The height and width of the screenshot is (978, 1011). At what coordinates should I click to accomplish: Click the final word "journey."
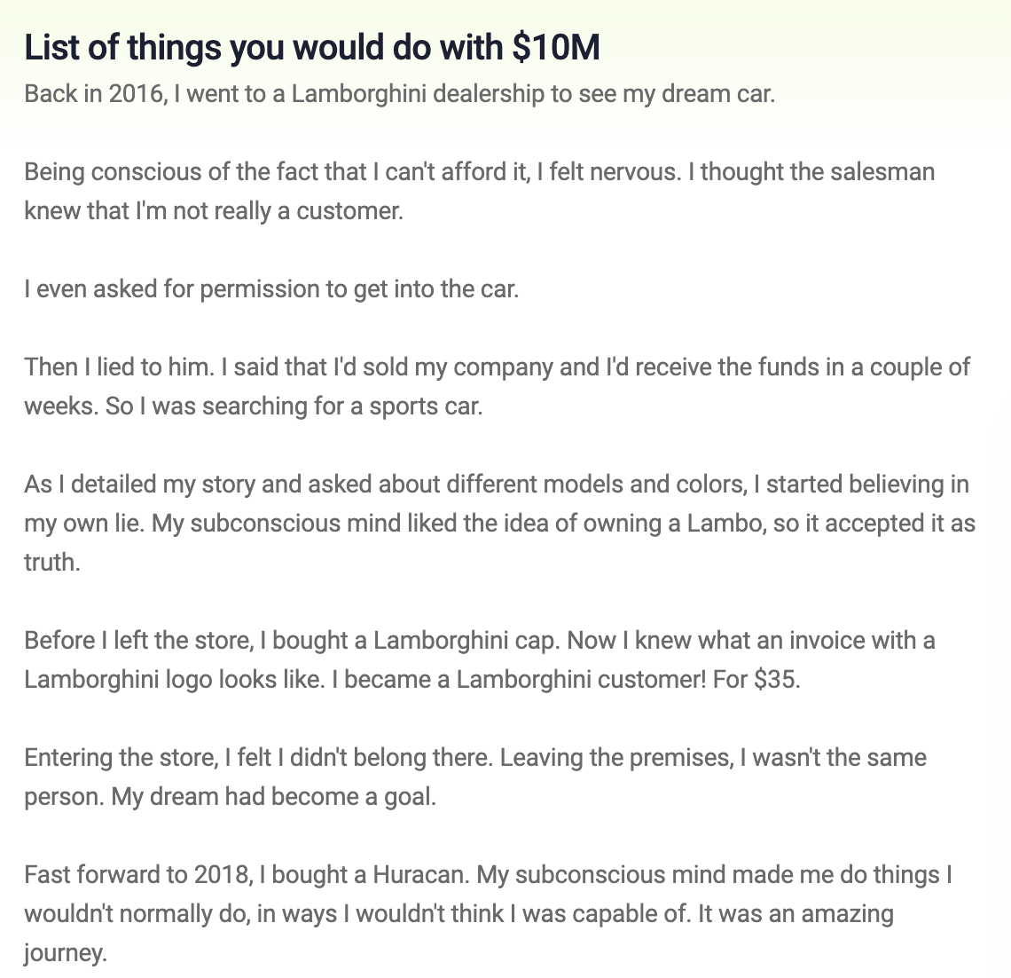(x=66, y=952)
